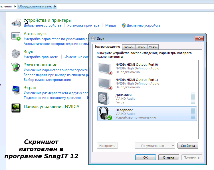The image size is (214, 170).
Task: Switch to the Звуки tab
Action: pos(141,47)
